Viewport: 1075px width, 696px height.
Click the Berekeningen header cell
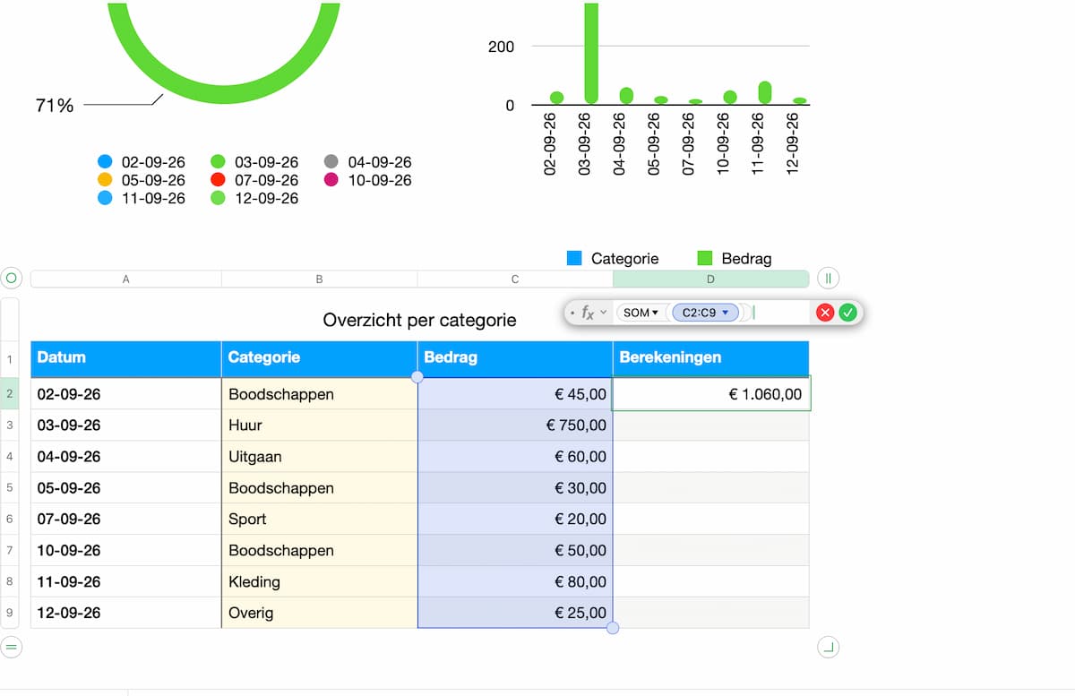711,357
